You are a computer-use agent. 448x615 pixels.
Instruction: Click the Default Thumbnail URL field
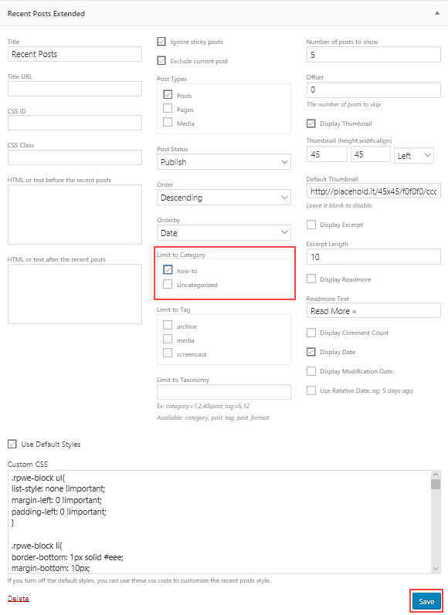coord(373,191)
